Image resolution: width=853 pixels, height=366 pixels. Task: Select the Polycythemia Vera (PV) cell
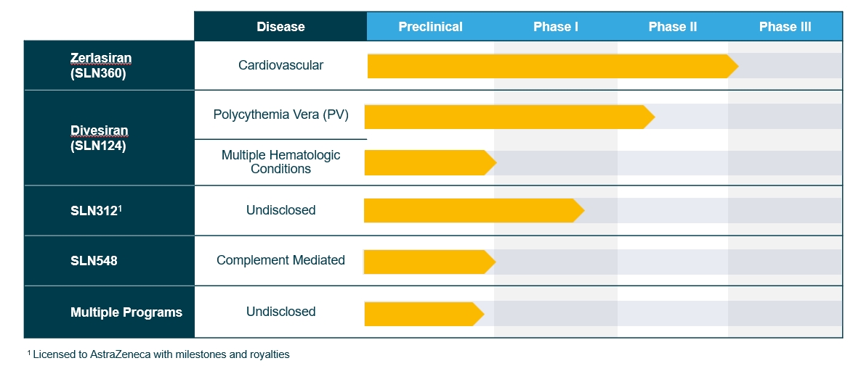tap(280, 115)
